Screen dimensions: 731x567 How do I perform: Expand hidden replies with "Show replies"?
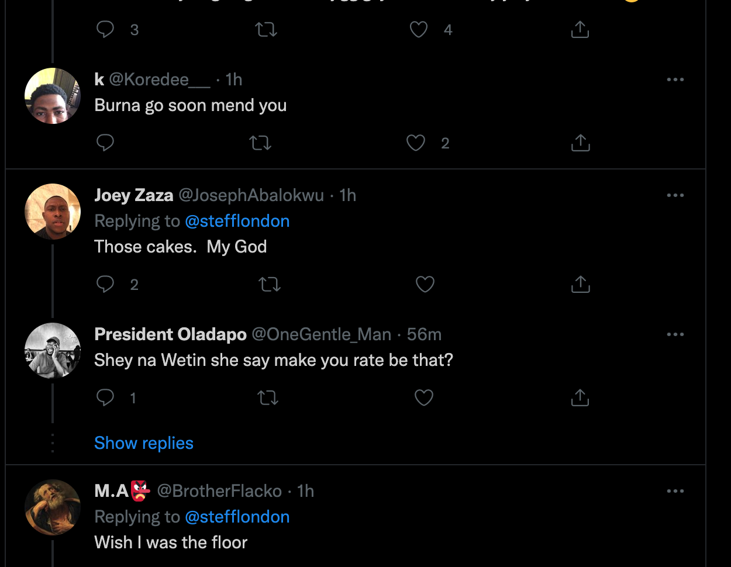click(144, 443)
